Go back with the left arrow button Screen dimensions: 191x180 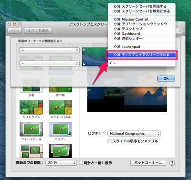pos(11,31)
